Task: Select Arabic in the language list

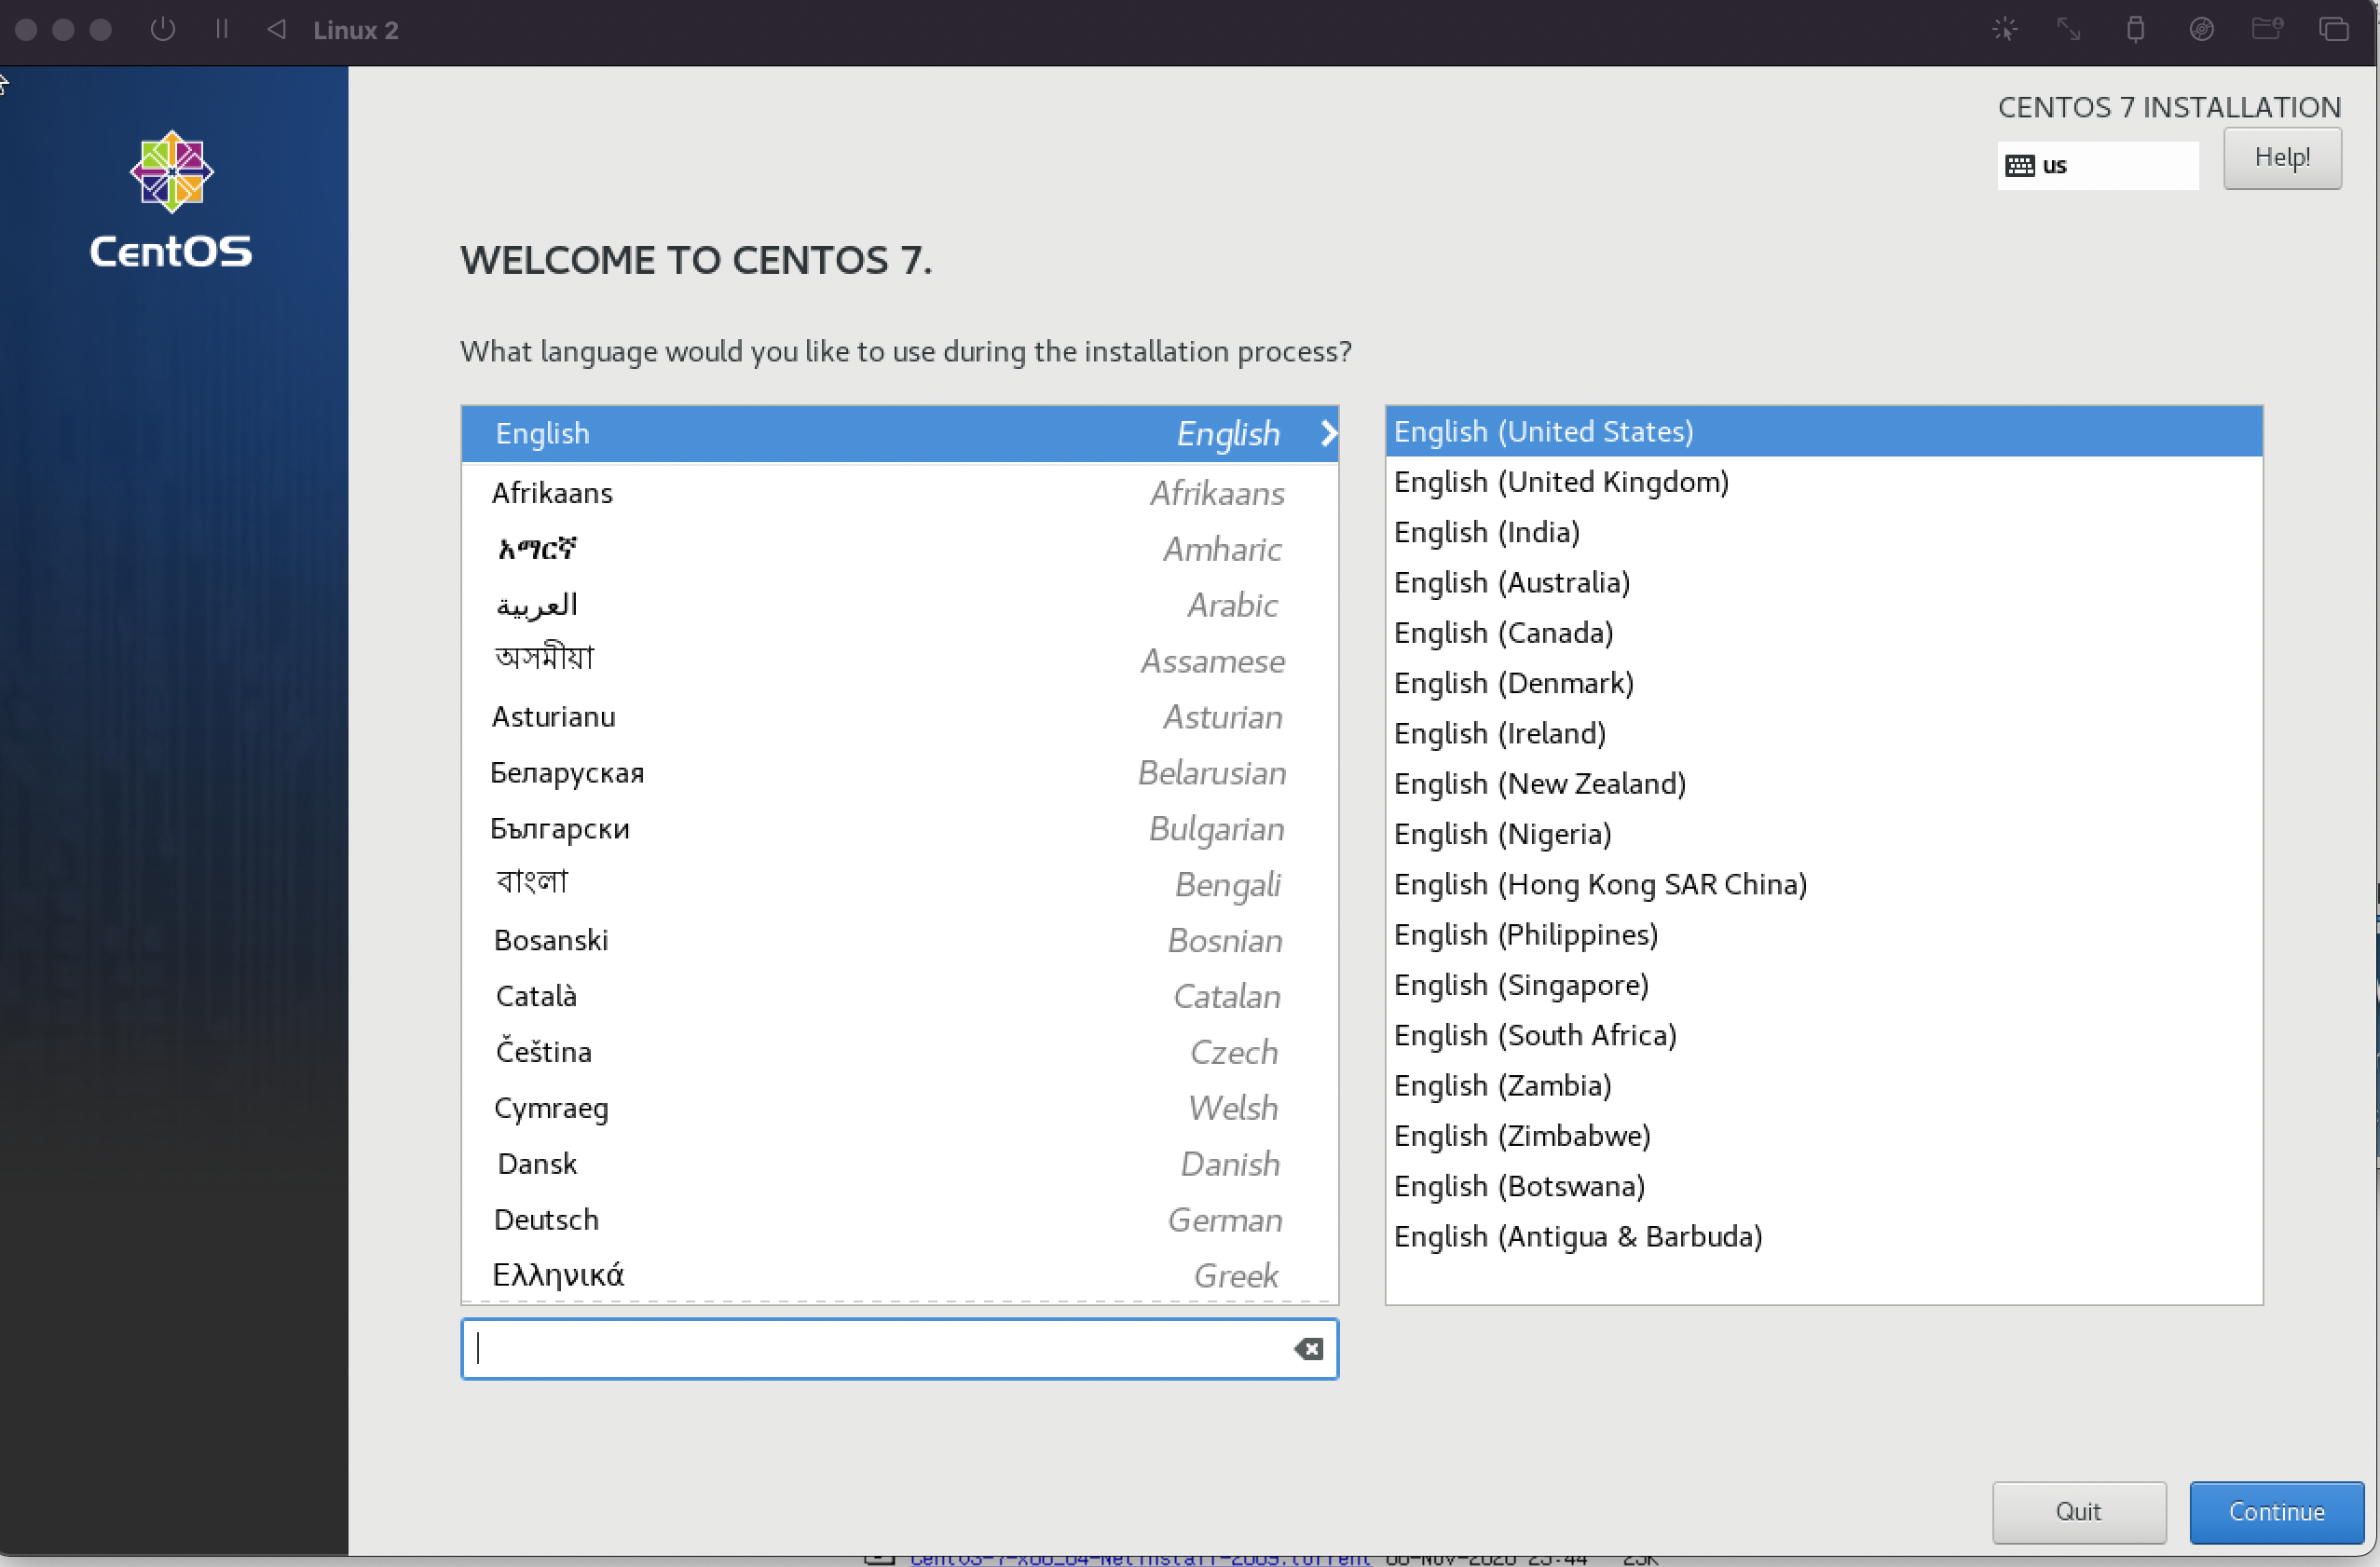Action: [899, 605]
